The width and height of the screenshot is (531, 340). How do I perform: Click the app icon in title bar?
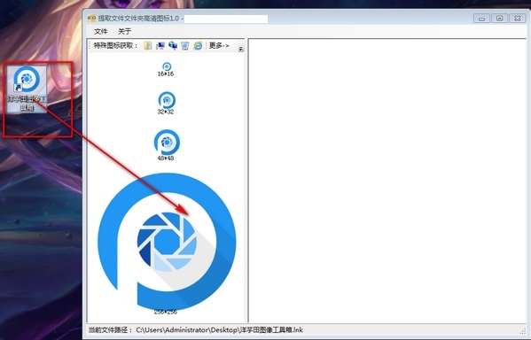(91, 19)
